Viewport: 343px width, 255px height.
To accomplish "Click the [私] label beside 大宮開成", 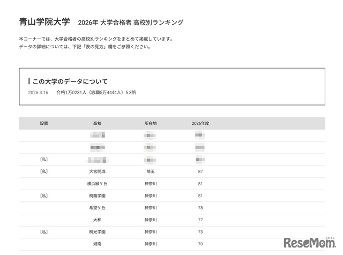I will [44, 171].
